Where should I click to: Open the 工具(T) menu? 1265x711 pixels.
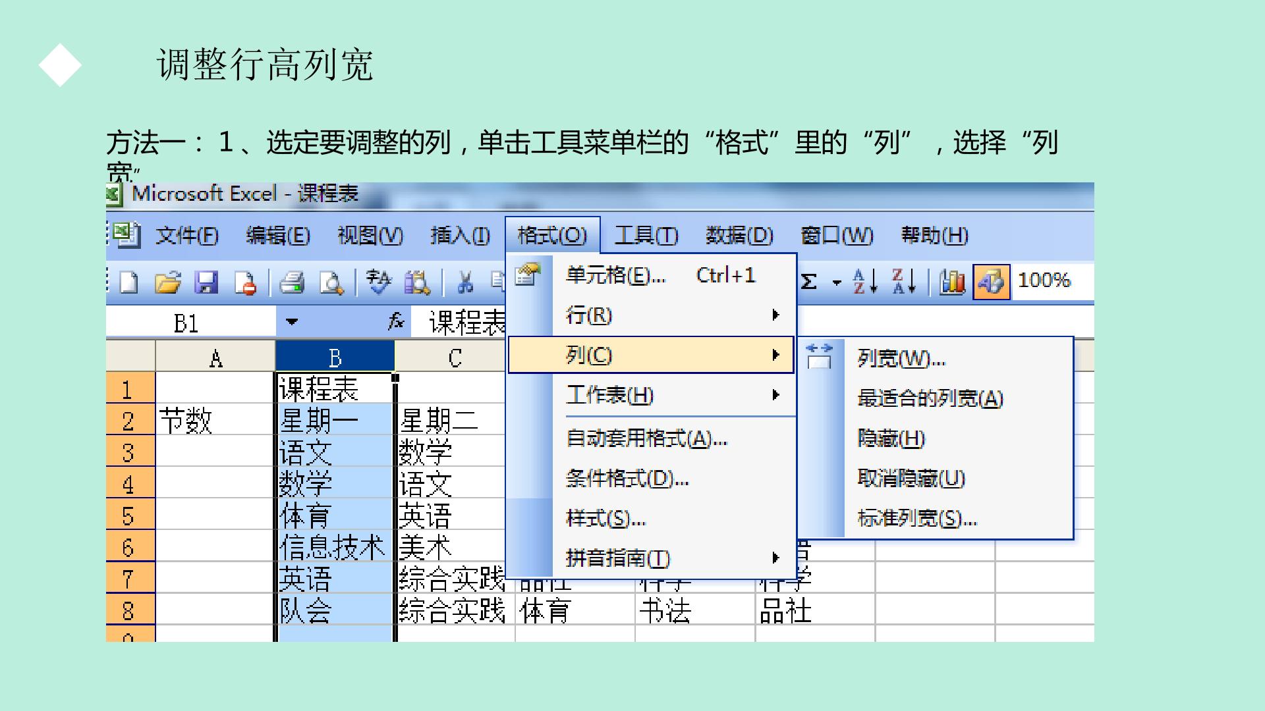click(646, 235)
